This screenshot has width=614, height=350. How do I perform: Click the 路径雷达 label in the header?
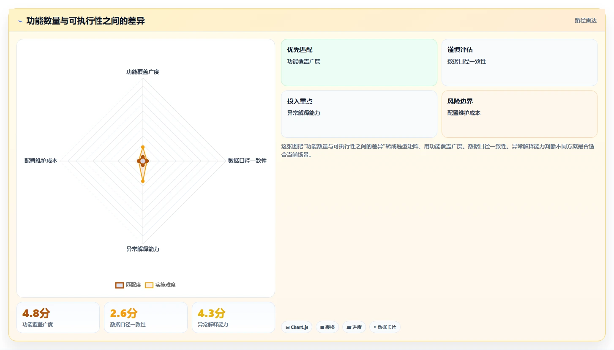click(x=585, y=20)
